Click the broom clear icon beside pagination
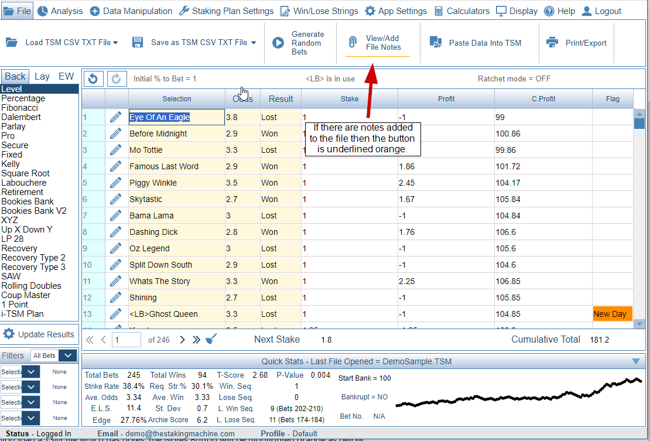Screen dimensions: 650x441 pyautogui.click(x=211, y=340)
